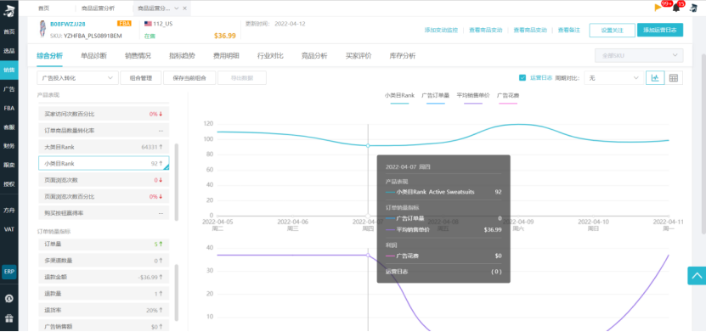Click the circular support icon in sidebar

click(9, 299)
